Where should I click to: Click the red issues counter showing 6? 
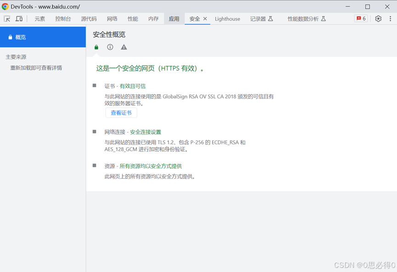tap(361, 18)
